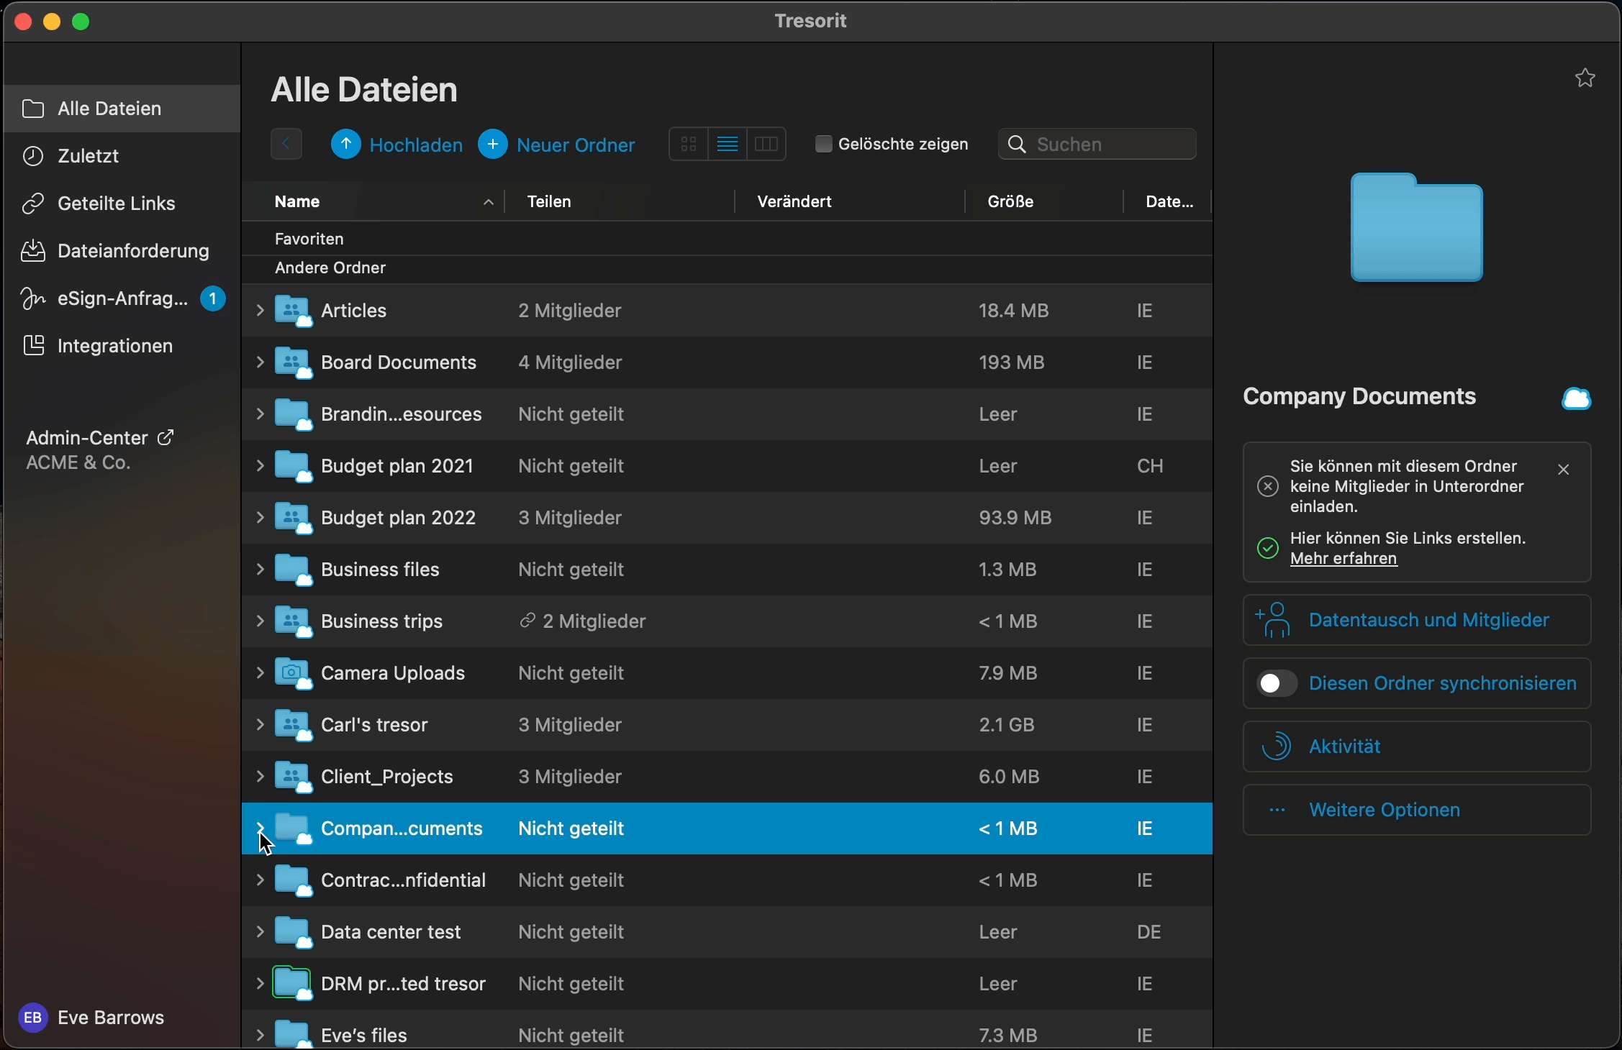Viewport: 1622px width, 1050px height.
Task: Click the Admin-Center external link icon
Action: [x=166, y=437]
